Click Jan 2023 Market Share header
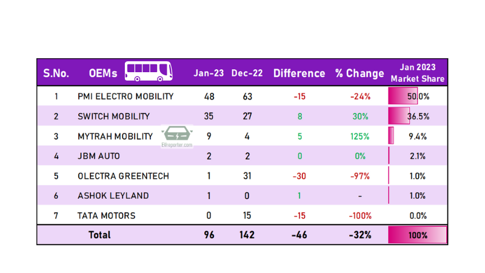Screen dimensions: 485x273 click(x=417, y=73)
